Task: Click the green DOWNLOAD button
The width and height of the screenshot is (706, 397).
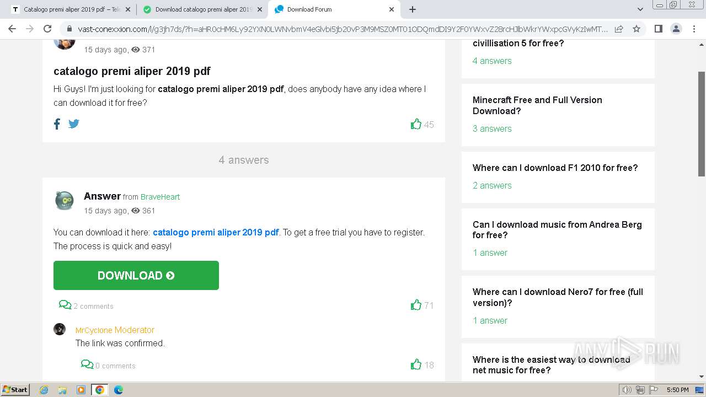Action: (136, 275)
